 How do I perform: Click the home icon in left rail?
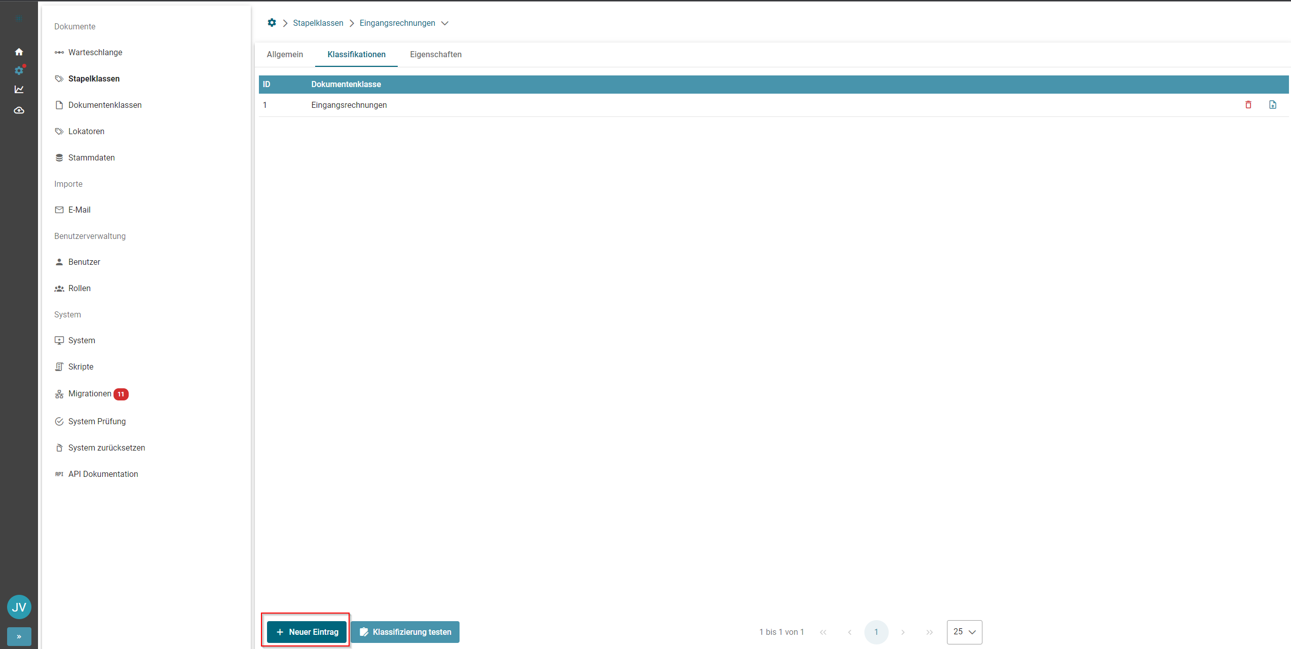(19, 52)
